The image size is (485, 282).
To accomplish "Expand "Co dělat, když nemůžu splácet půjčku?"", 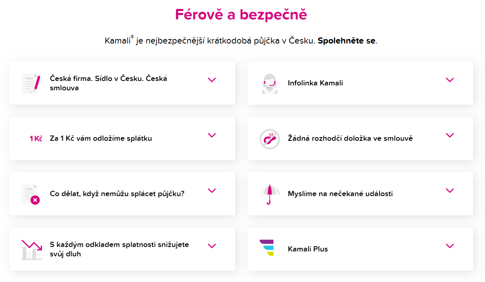I will (212, 190).
